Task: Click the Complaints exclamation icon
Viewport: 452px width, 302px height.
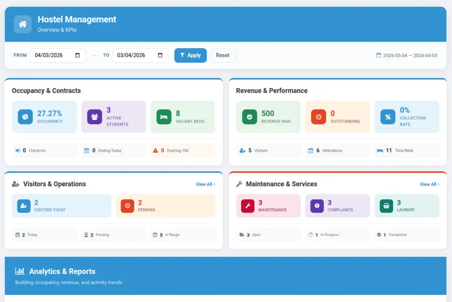Action: pyautogui.click(x=317, y=206)
